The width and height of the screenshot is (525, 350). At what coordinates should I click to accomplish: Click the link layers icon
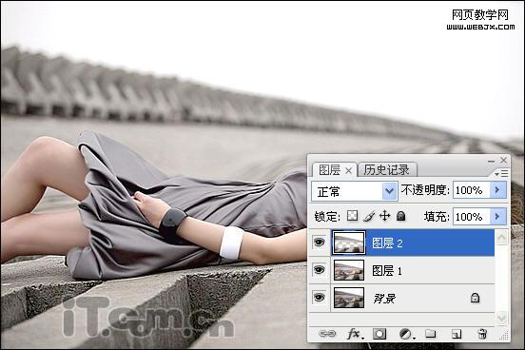pyautogui.click(x=327, y=334)
